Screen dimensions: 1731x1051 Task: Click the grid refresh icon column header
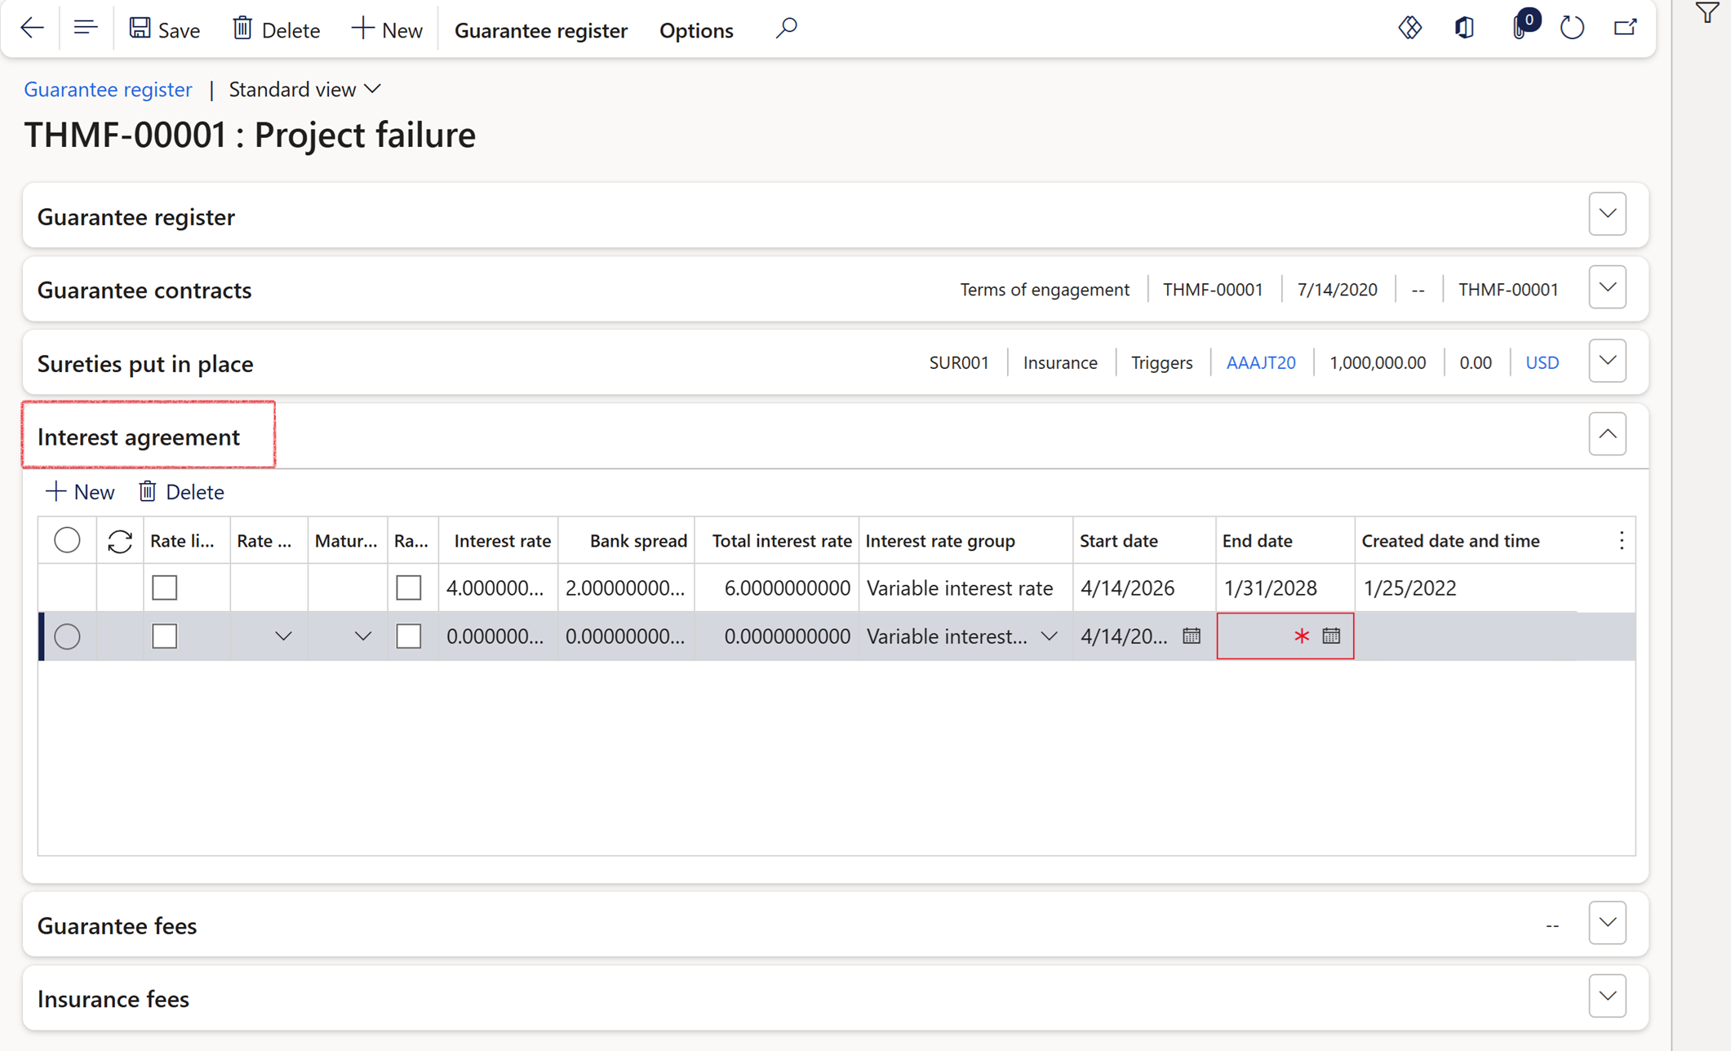pos(120,541)
